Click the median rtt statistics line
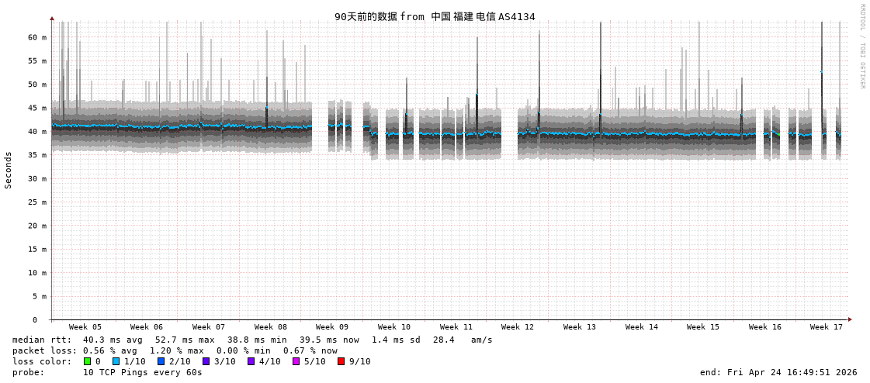 [x=252, y=340]
